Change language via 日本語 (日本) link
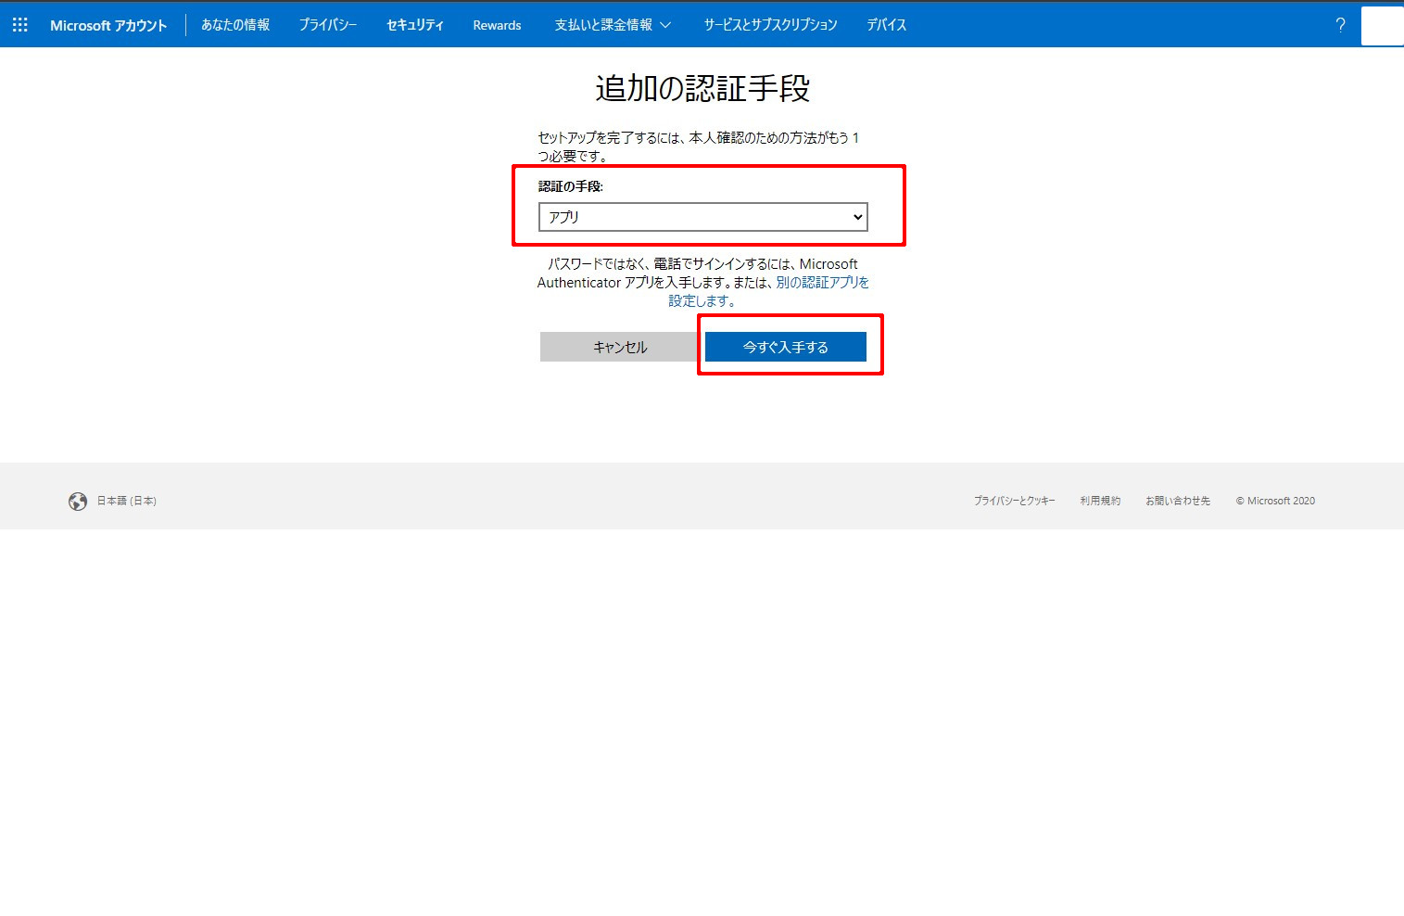This screenshot has height=916, width=1404. pyautogui.click(x=127, y=501)
